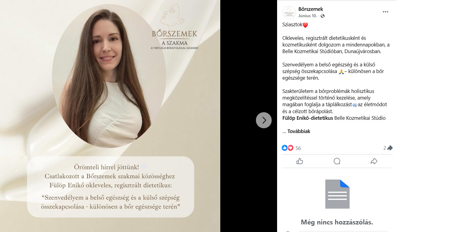Open the three-dot post options menu
Viewport: 459px width, 232px height.
pos(385,12)
